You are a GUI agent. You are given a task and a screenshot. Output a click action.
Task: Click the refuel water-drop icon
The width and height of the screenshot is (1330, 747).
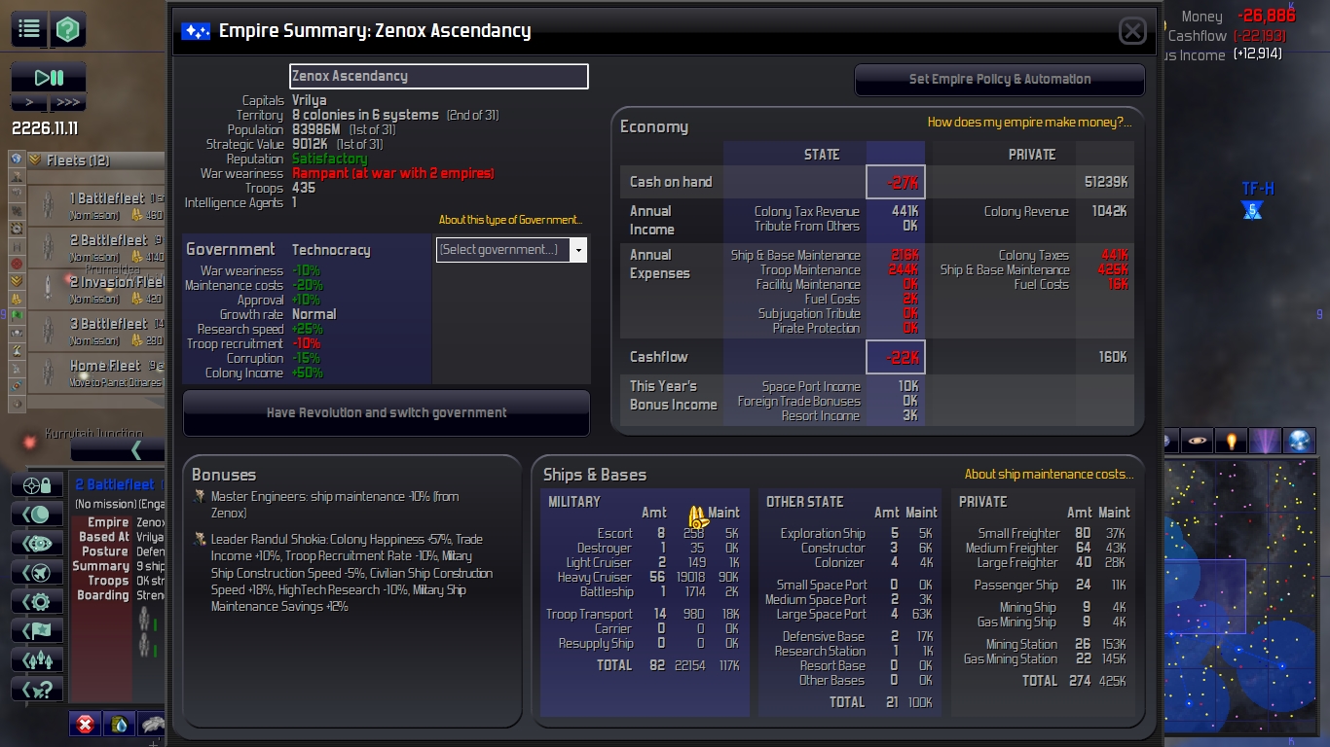(118, 724)
